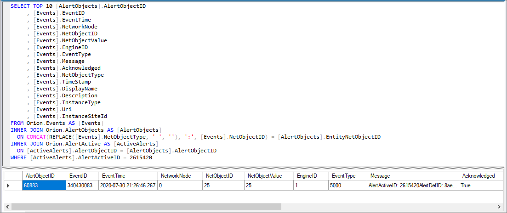Select the cell containing 60883

44,185
